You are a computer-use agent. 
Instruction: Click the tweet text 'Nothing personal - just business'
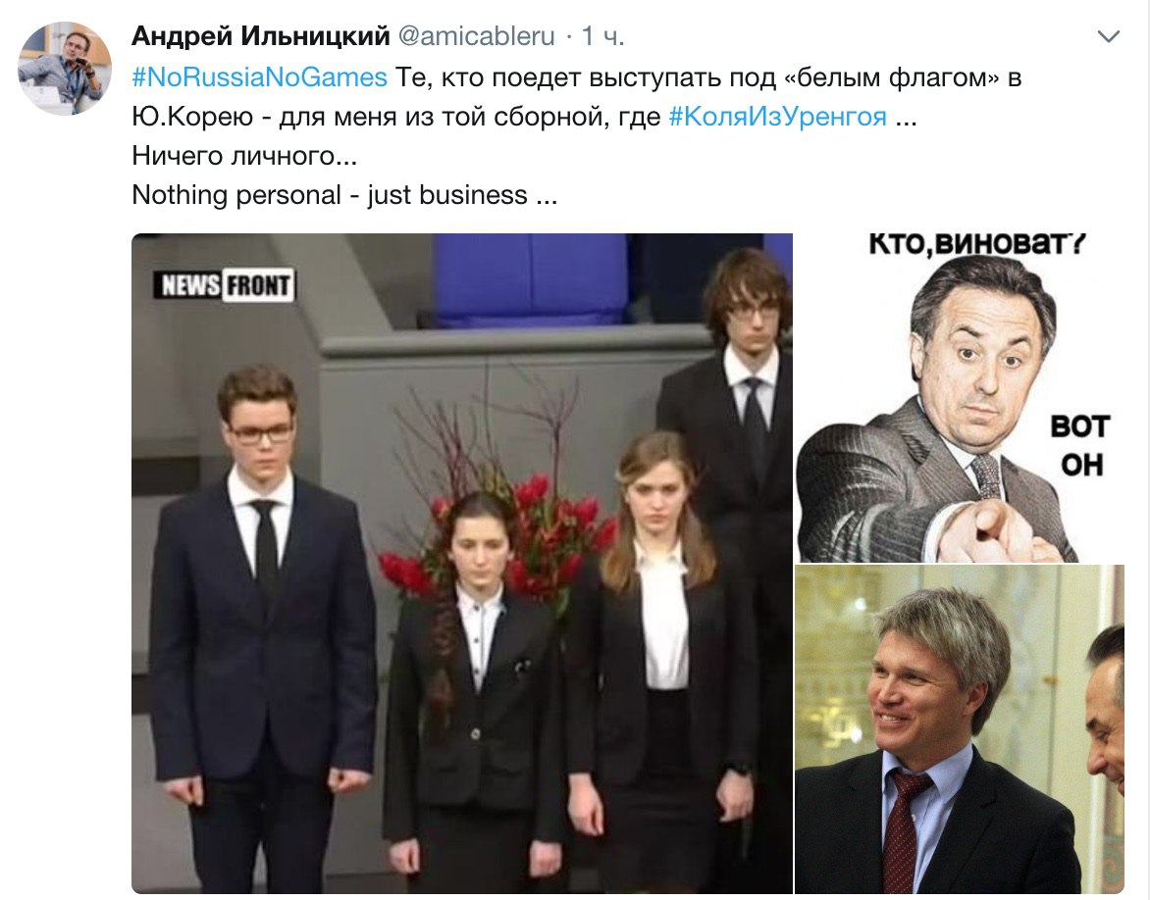pyautogui.click(x=330, y=195)
